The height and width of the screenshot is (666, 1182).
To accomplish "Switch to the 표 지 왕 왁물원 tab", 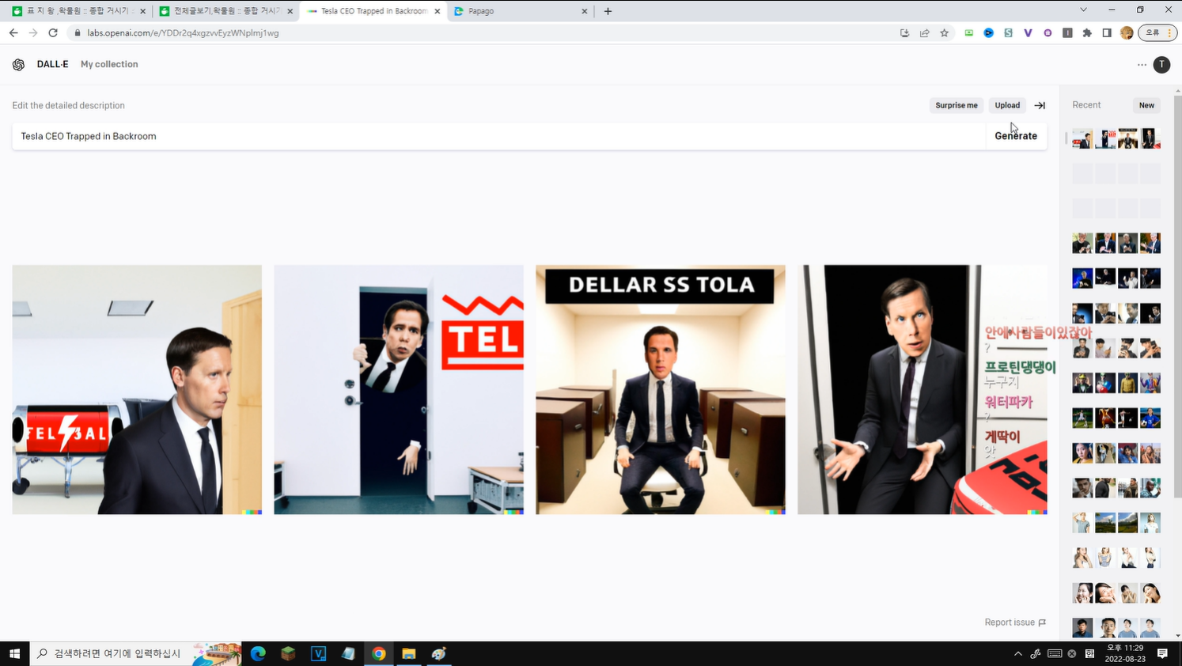I will tap(78, 11).
